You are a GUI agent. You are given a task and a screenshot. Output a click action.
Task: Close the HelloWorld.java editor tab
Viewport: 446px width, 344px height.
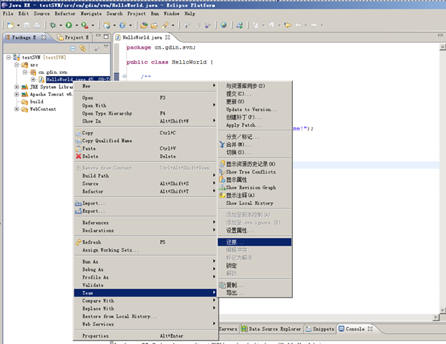click(x=168, y=37)
